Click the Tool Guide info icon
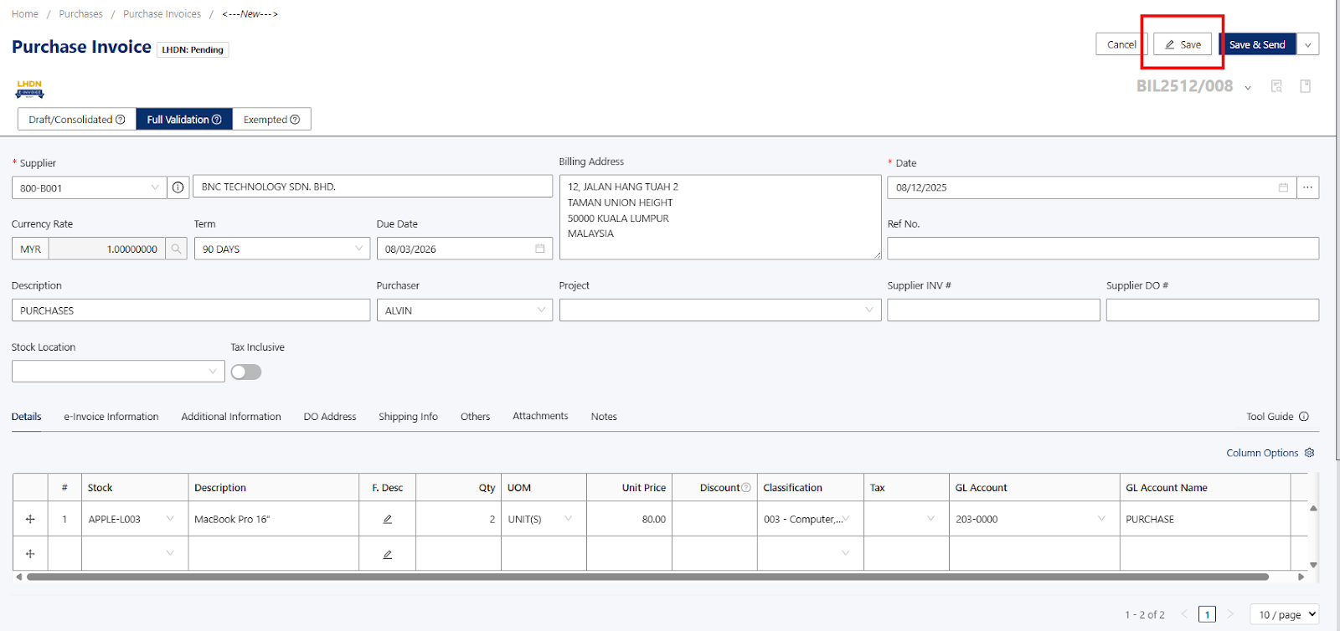The width and height of the screenshot is (1340, 631). point(1303,417)
